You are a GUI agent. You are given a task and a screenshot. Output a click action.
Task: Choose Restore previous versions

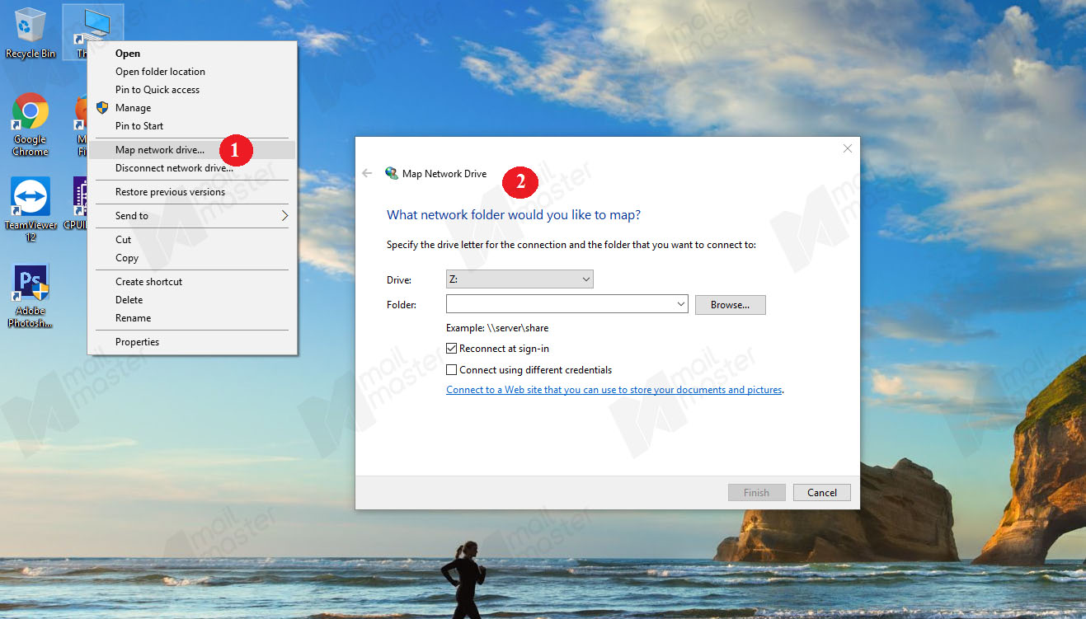[192, 192]
